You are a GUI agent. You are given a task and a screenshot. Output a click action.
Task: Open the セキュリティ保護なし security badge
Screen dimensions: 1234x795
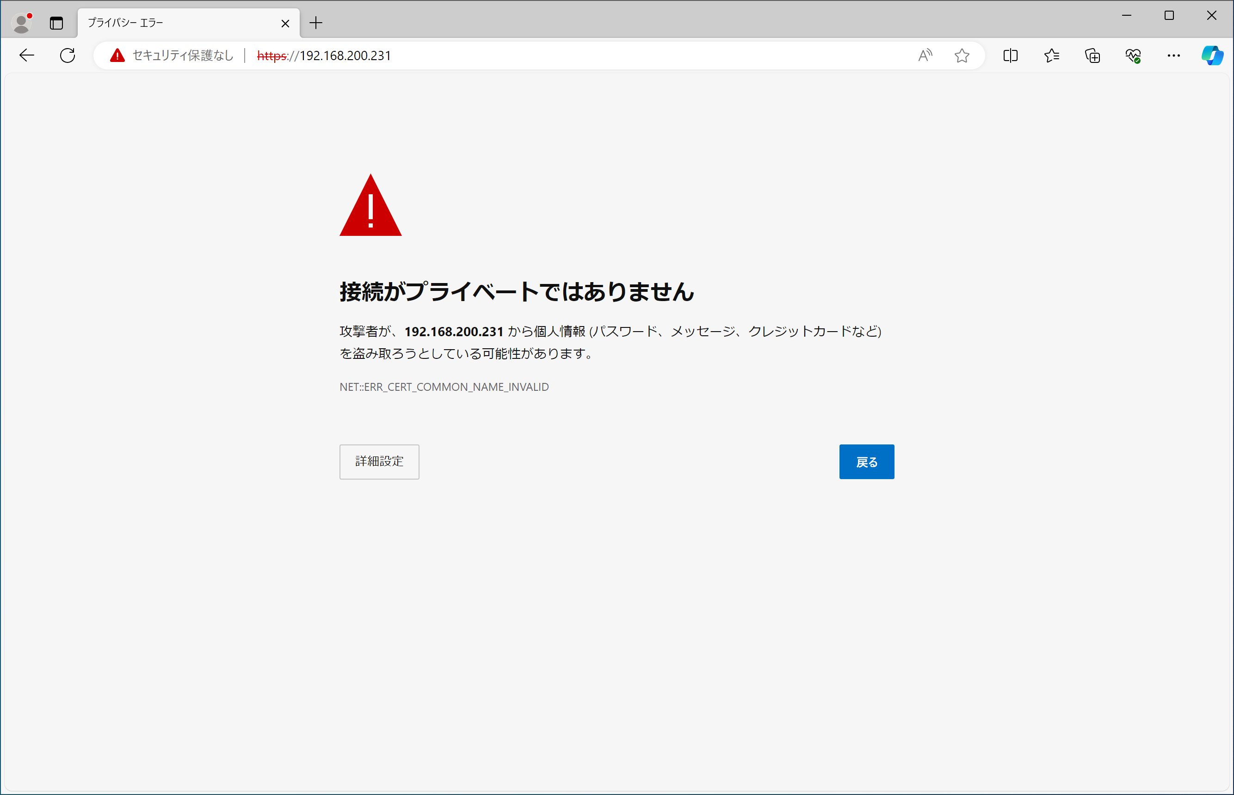pyautogui.click(x=170, y=55)
